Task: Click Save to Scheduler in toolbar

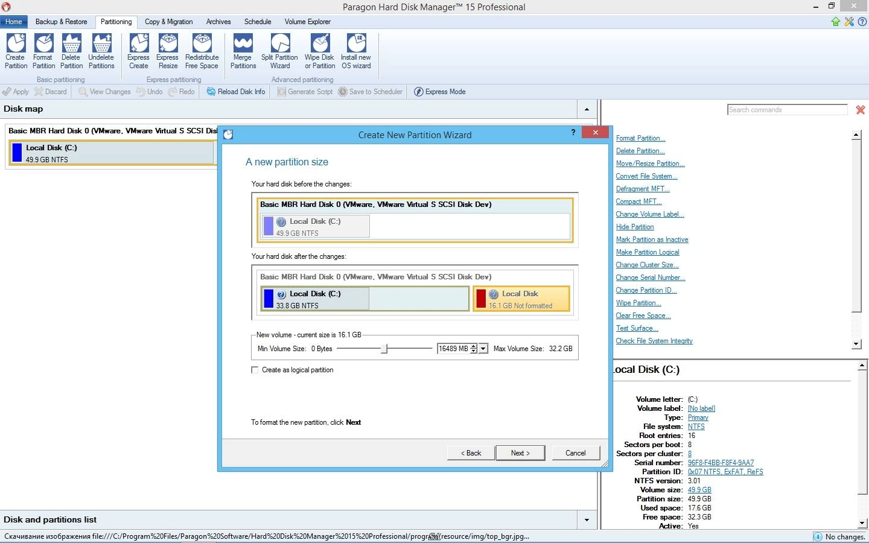Action: click(371, 92)
